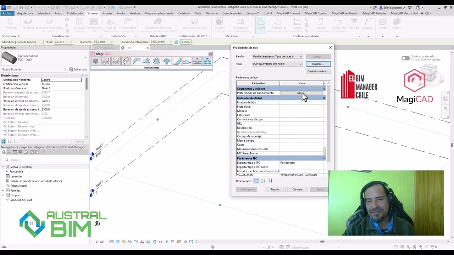Click project browser views filter icon
Image resolution: width=454 pixels, height=255 pixels.
coord(9,152)
